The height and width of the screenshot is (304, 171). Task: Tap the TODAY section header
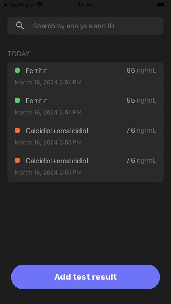pyautogui.click(x=19, y=54)
